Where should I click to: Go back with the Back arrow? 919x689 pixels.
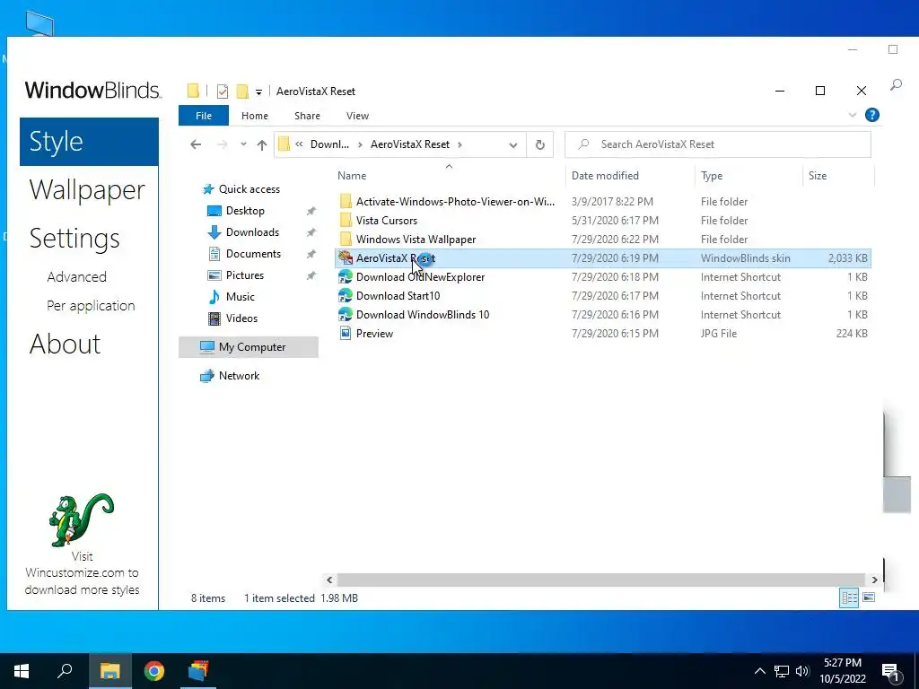pyautogui.click(x=196, y=144)
